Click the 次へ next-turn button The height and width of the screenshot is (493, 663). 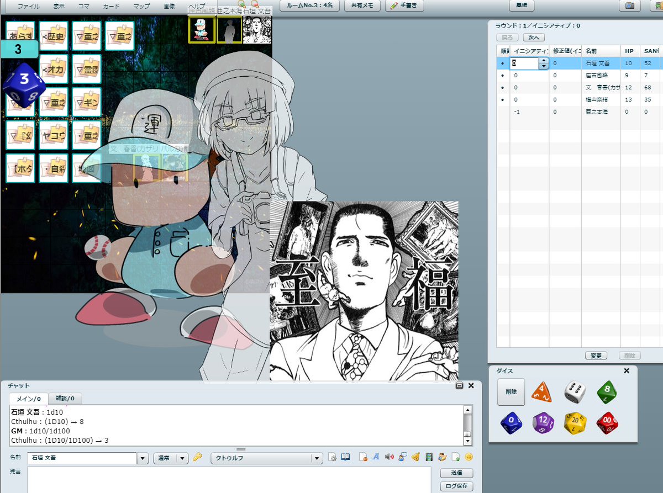click(x=533, y=38)
